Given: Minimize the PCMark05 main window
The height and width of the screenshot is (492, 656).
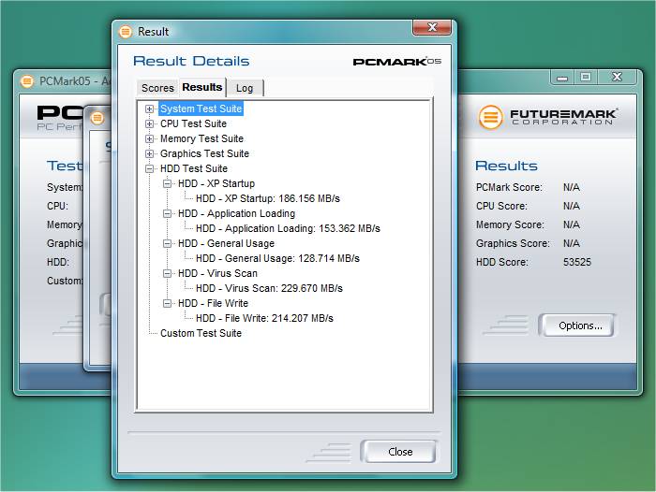Looking at the screenshot, I should (562, 78).
